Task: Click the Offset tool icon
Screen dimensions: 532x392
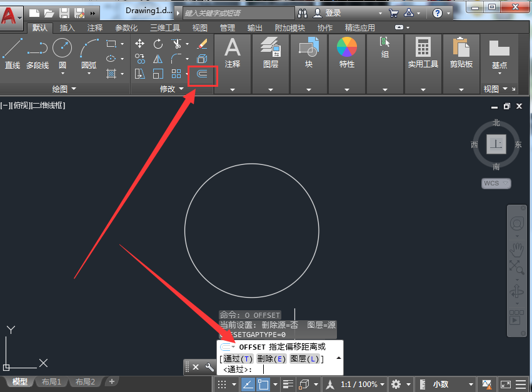Action: (202, 74)
